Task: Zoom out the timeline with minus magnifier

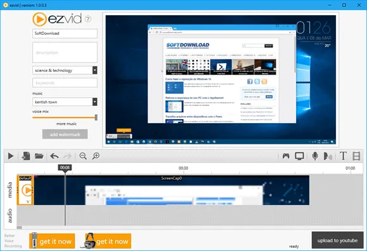Action: [x=83, y=156]
